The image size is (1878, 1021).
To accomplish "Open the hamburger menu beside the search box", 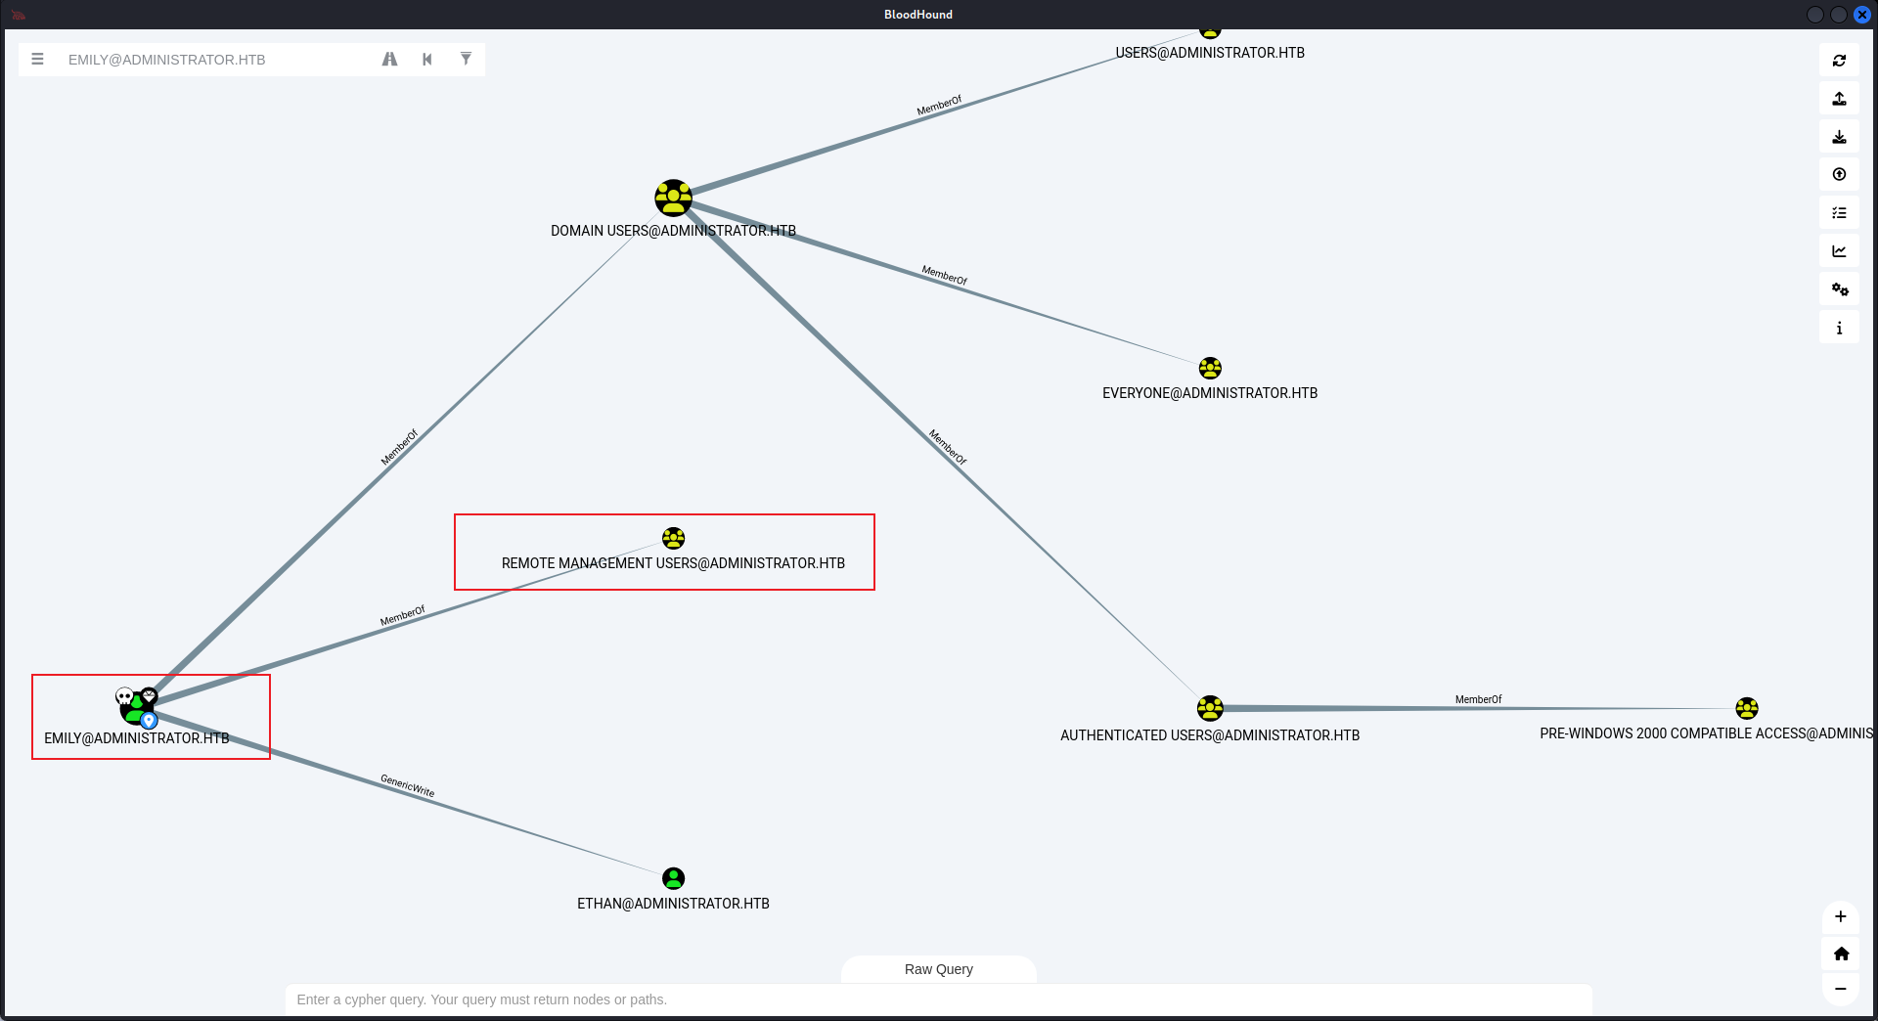I will pos(37,59).
